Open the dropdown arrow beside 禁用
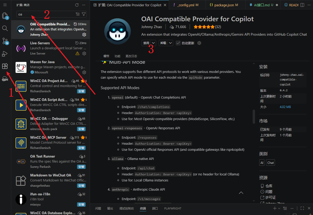Viewport: 313px width, 215px height. 153,43
